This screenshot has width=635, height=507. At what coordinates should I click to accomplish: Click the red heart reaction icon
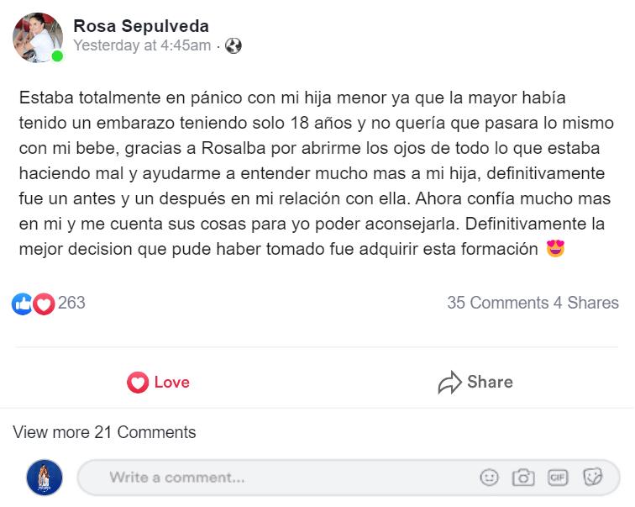44,304
